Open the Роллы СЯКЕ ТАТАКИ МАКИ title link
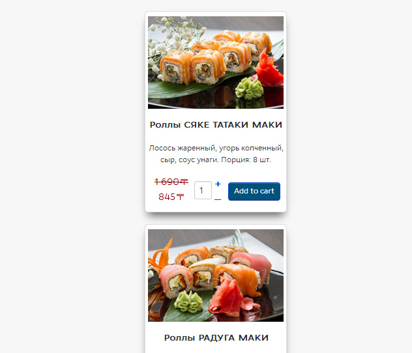Screen dimensions: 412x353 [x=216, y=124]
